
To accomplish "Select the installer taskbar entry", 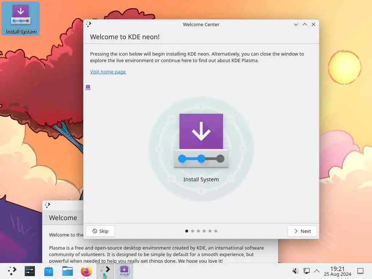I will coord(124,271).
